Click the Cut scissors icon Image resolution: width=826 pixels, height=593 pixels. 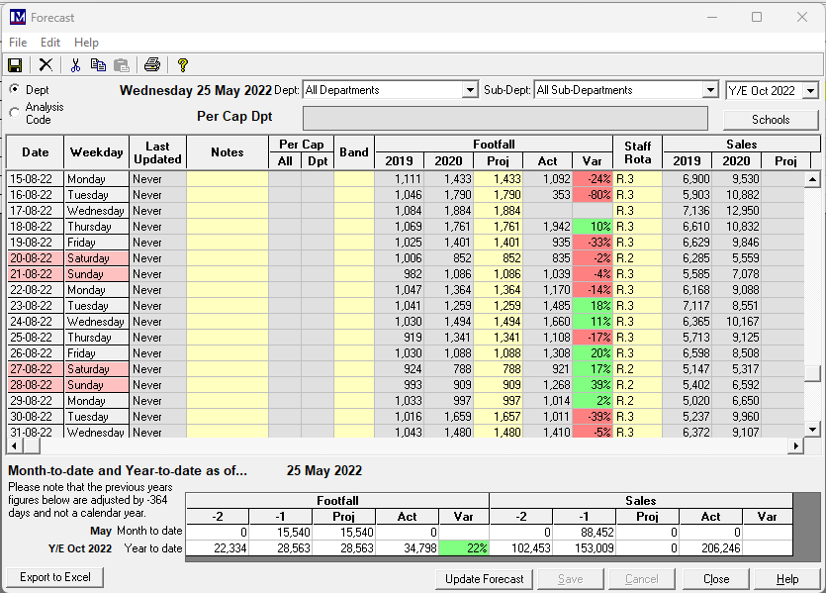[75, 65]
